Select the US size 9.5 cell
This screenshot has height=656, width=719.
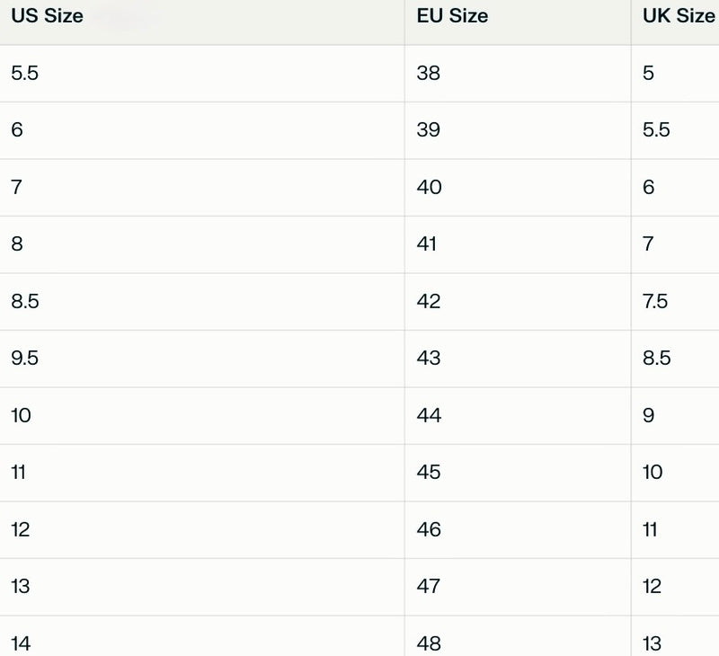(25, 359)
